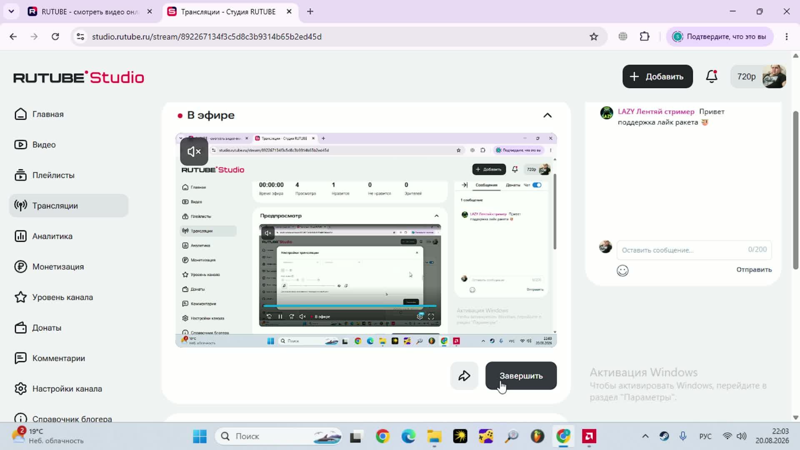Open Microsoft Edge from the taskbar
The image size is (800, 450).
(x=408, y=436)
